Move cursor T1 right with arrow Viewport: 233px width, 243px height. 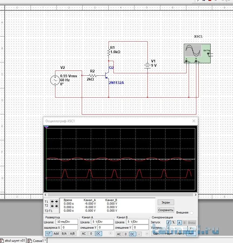tap(56, 201)
